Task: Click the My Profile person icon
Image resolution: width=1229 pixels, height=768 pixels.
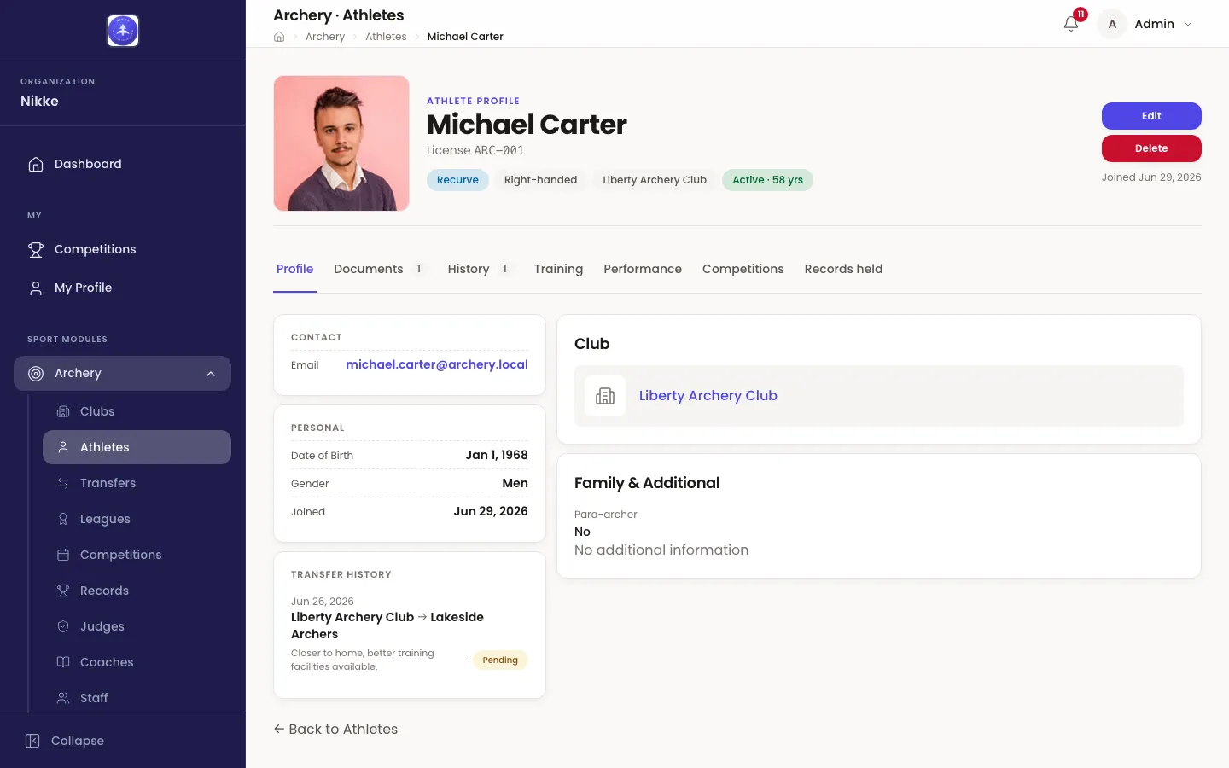Action: point(36,288)
